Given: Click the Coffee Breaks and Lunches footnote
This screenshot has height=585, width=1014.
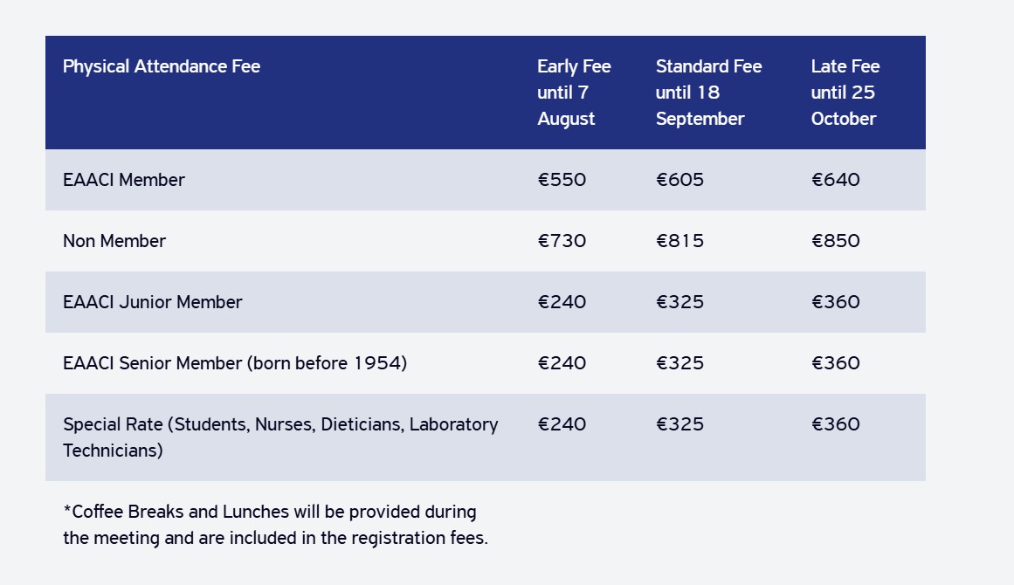Looking at the screenshot, I should [275, 525].
